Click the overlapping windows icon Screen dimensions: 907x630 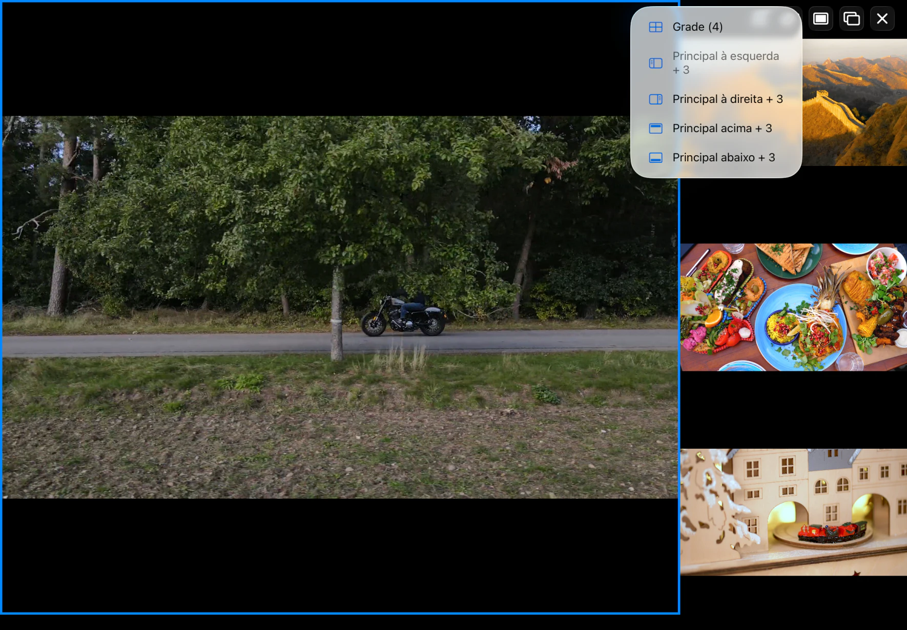[852, 19]
